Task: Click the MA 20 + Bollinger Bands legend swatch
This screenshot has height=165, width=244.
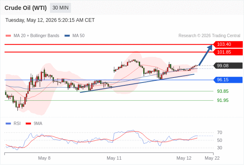Action: pyautogui.click(x=8, y=36)
